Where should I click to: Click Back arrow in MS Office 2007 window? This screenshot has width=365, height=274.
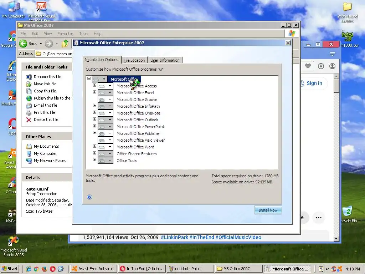pyautogui.click(x=23, y=44)
